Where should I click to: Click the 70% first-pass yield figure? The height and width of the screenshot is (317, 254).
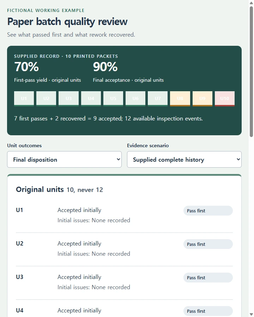tap(26, 67)
